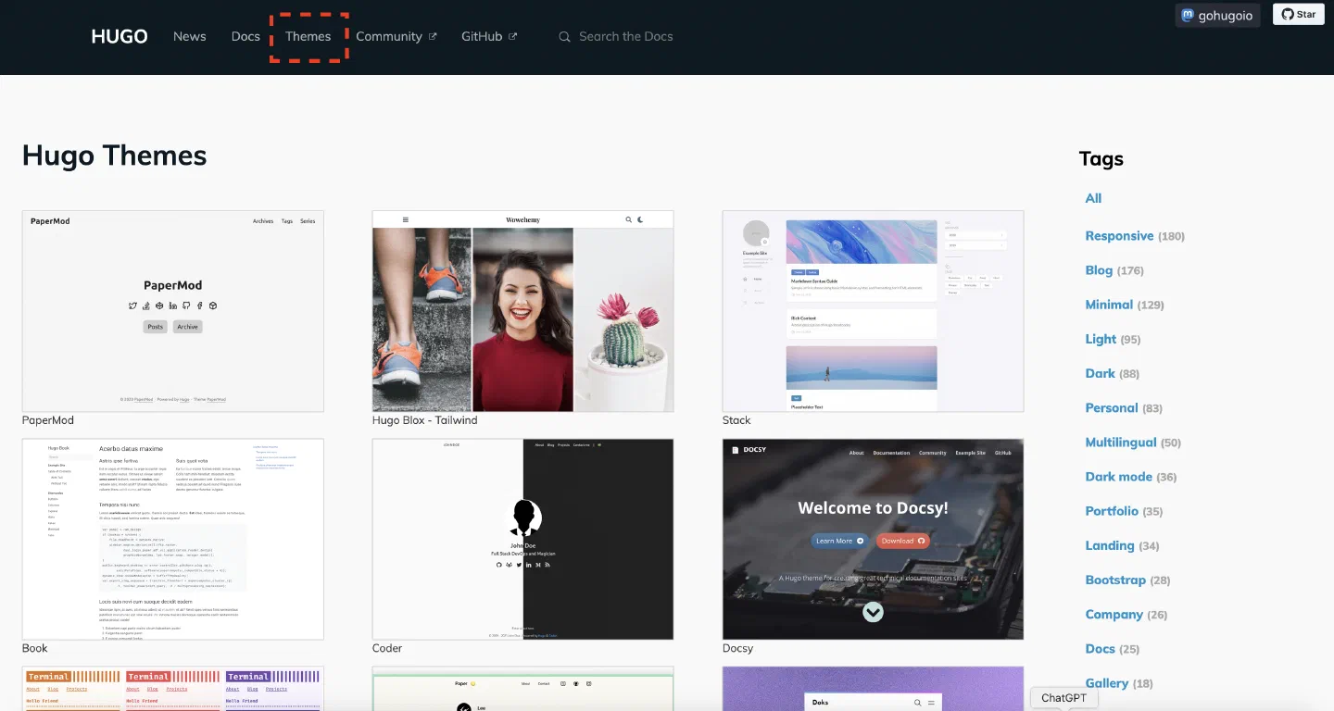Select Themes in the top navigation
Image resolution: width=1334 pixels, height=711 pixels.
click(x=308, y=37)
